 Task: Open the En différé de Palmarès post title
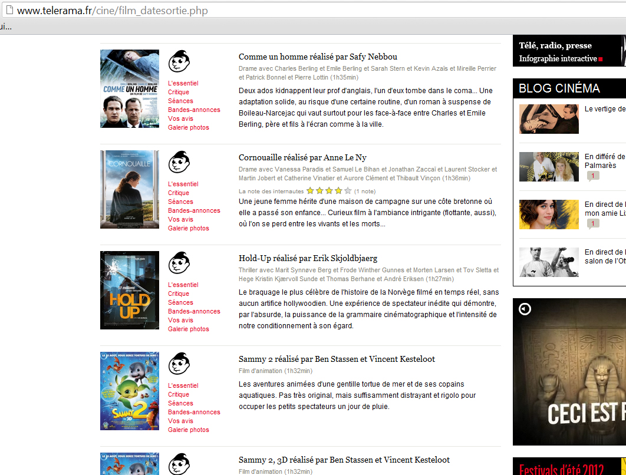605,161
